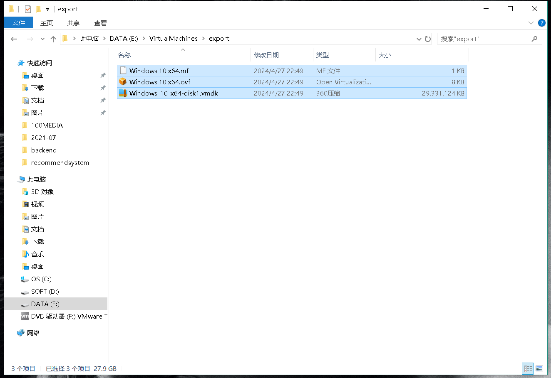Switch to details view icon in status bar

(x=528, y=368)
